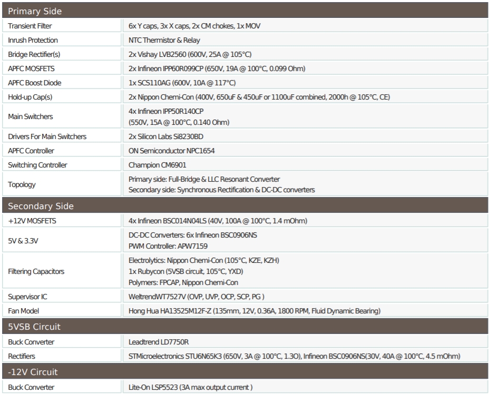Click the '5VSB Circuit' section header
This screenshot has height=394, width=489.
click(x=245, y=327)
